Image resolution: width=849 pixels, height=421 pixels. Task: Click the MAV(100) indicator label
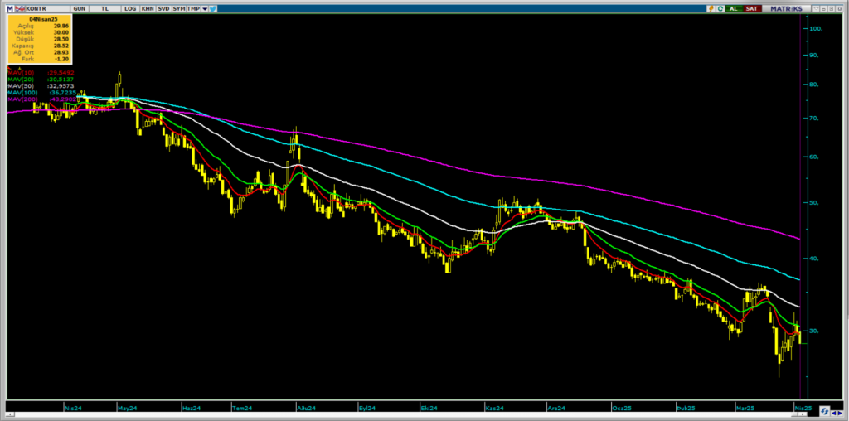pos(22,93)
